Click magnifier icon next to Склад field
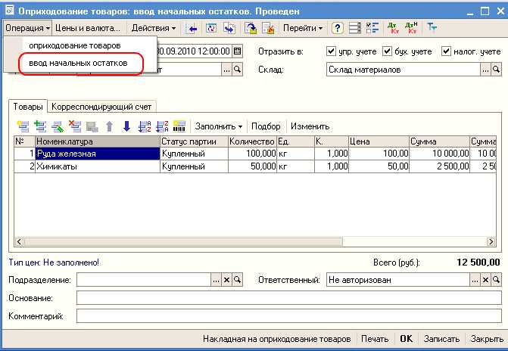This screenshot has width=508, height=351. click(x=496, y=70)
